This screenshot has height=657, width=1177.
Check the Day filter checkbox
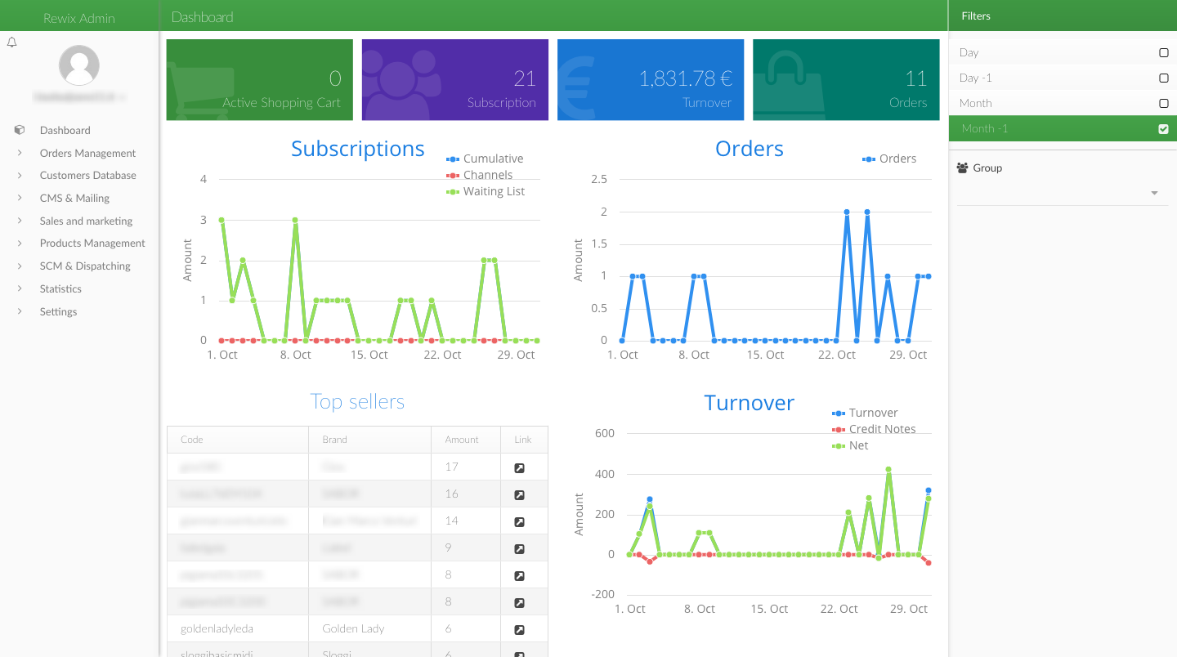[1164, 52]
